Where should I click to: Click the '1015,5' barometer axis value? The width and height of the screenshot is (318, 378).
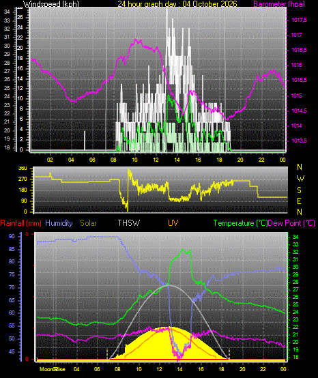point(299,80)
